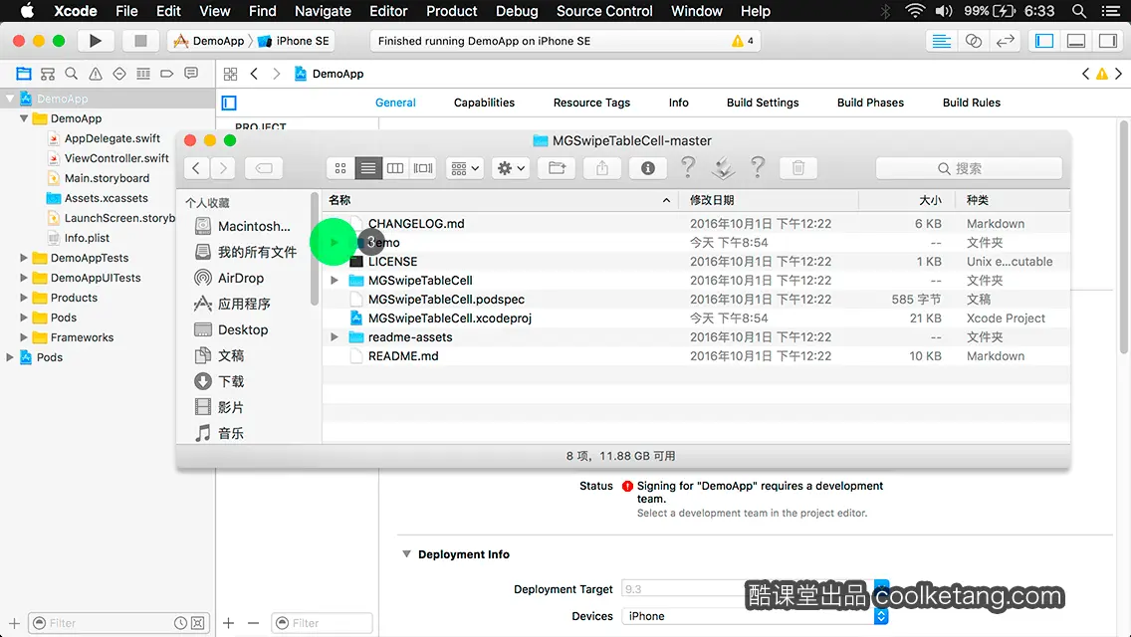Screen dimensions: 1131x637
Task: Expand the DemoAppUITests group
Action: (x=24, y=278)
